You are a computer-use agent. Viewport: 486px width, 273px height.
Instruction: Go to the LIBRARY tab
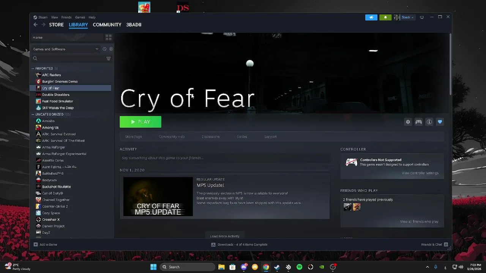pos(78,25)
